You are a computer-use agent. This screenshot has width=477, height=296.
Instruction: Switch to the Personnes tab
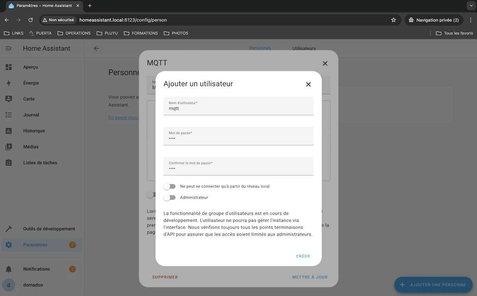pos(260,48)
